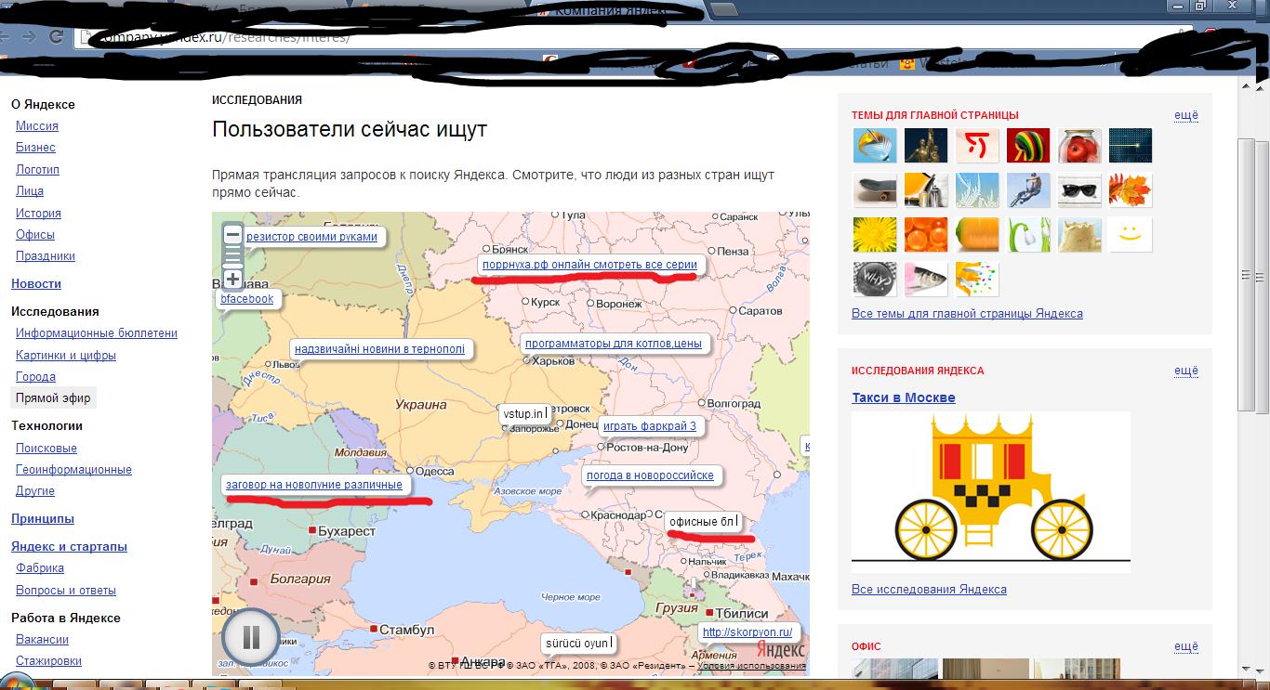
Task: Open the Вакансии page
Action: click(x=42, y=640)
